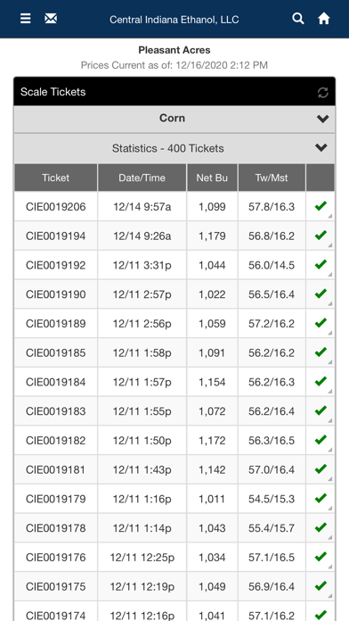Select the Tw/Mst column header
Image resolution: width=349 pixels, height=621 pixels.
tap(272, 178)
